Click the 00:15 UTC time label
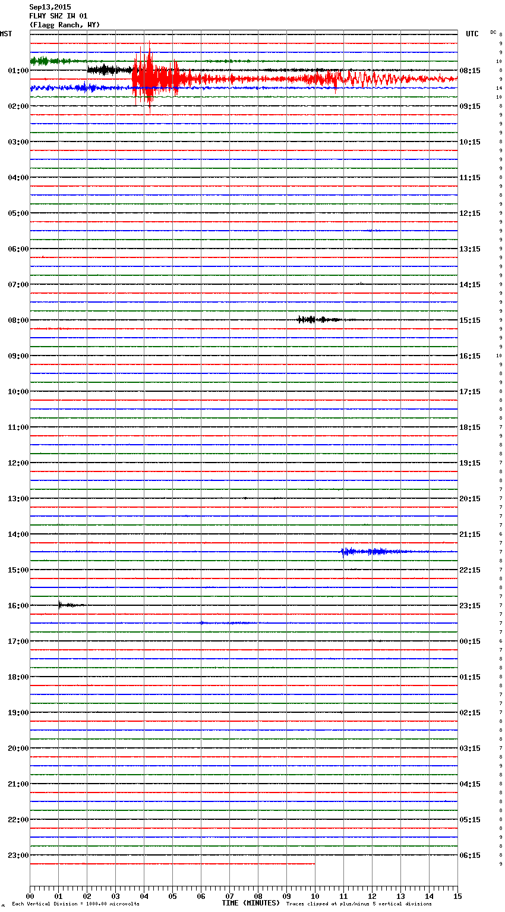The image size is (505, 912). pyautogui.click(x=470, y=641)
